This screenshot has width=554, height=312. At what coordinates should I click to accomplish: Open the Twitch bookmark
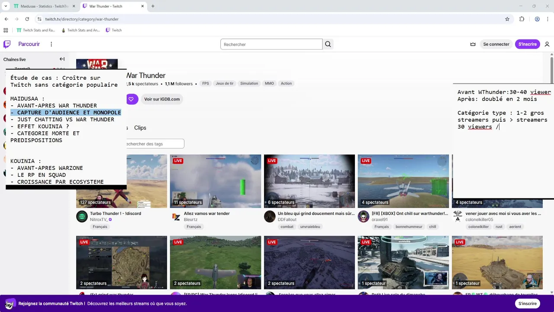[113, 30]
